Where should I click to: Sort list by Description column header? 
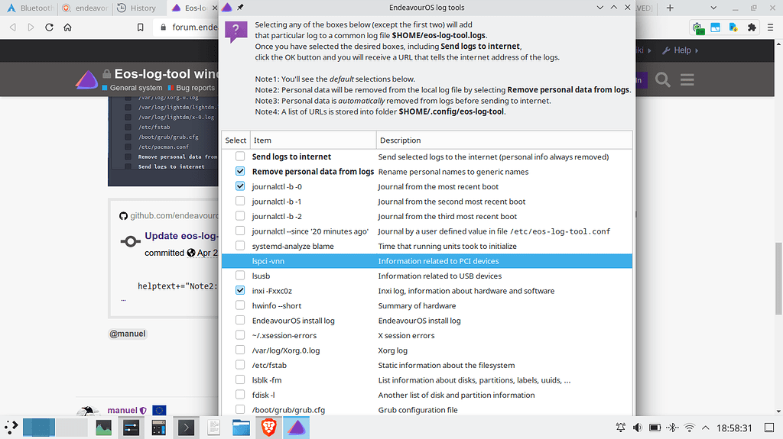(x=503, y=140)
